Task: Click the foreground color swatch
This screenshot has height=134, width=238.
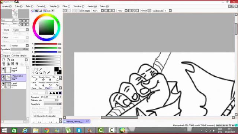Action: click(x=57, y=69)
